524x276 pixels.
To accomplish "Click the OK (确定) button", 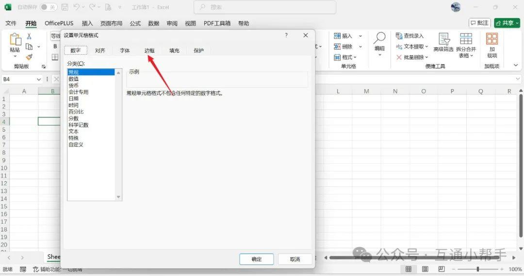I will pyautogui.click(x=256, y=259).
